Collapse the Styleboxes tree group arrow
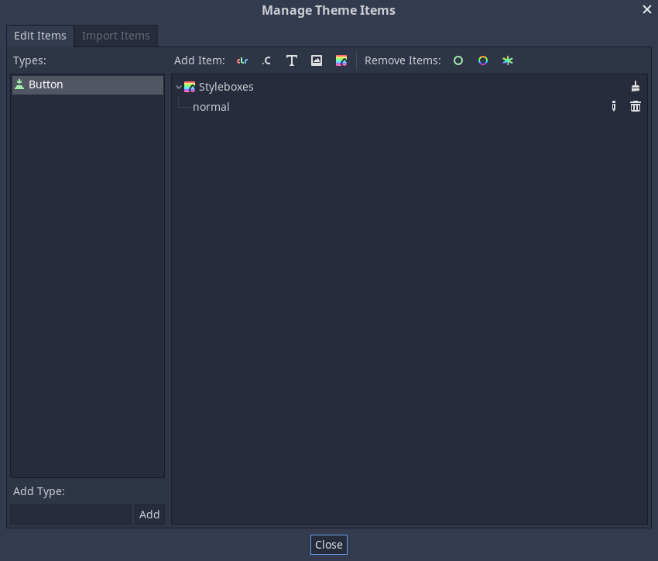 tap(179, 88)
